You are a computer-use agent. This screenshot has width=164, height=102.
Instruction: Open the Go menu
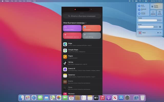coord(24,1)
